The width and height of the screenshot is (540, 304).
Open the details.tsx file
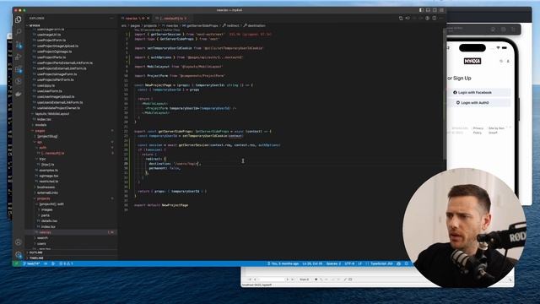click(49, 221)
